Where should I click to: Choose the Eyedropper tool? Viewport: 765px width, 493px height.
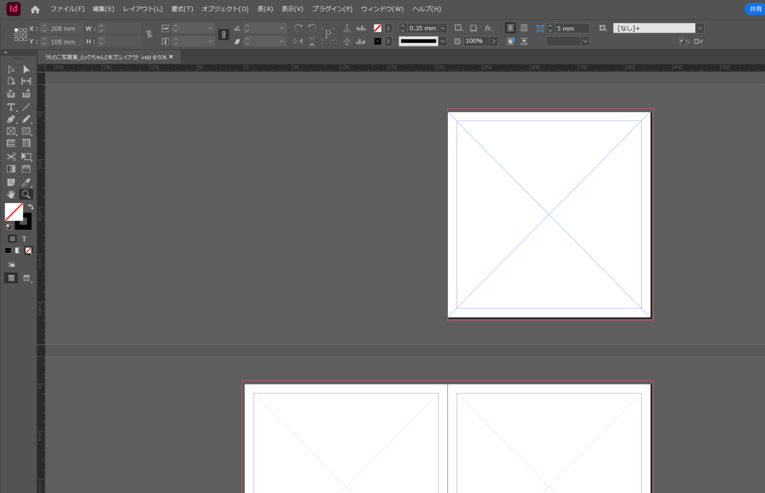click(x=26, y=182)
